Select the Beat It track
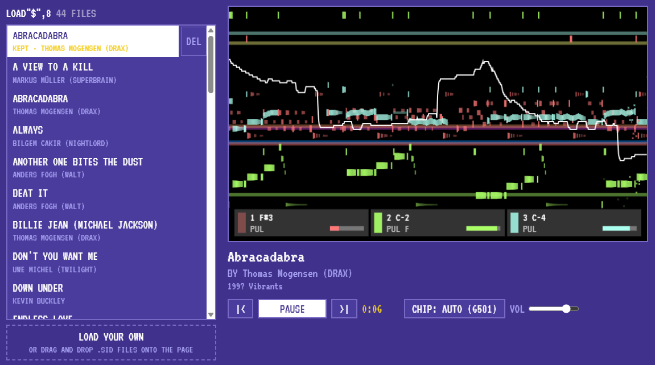Viewport: 655px width, 365px height. coord(106,200)
